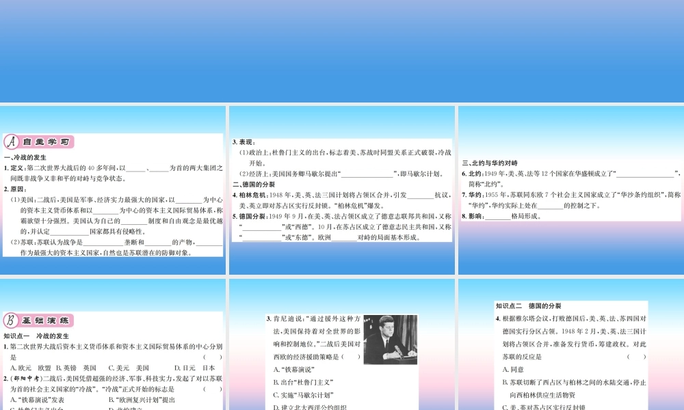This screenshot has height=410, width=684.
Task: Choose answer C. 美元 美国 in question 1
Action: (x=128, y=367)
